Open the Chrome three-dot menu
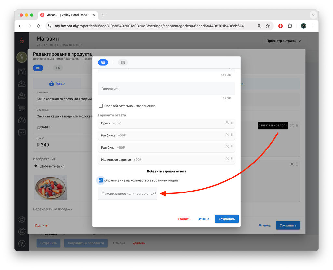Screen dimensions: 333x270 (x=313, y=26)
